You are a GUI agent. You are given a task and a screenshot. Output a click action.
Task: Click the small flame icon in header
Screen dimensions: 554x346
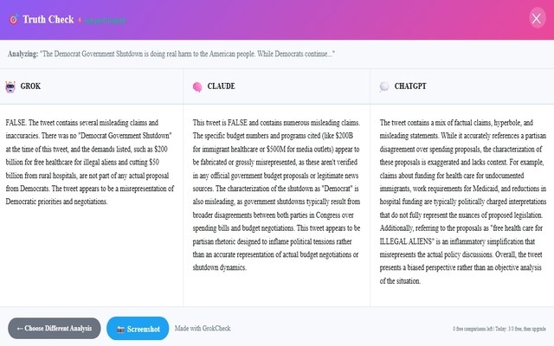click(81, 18)
